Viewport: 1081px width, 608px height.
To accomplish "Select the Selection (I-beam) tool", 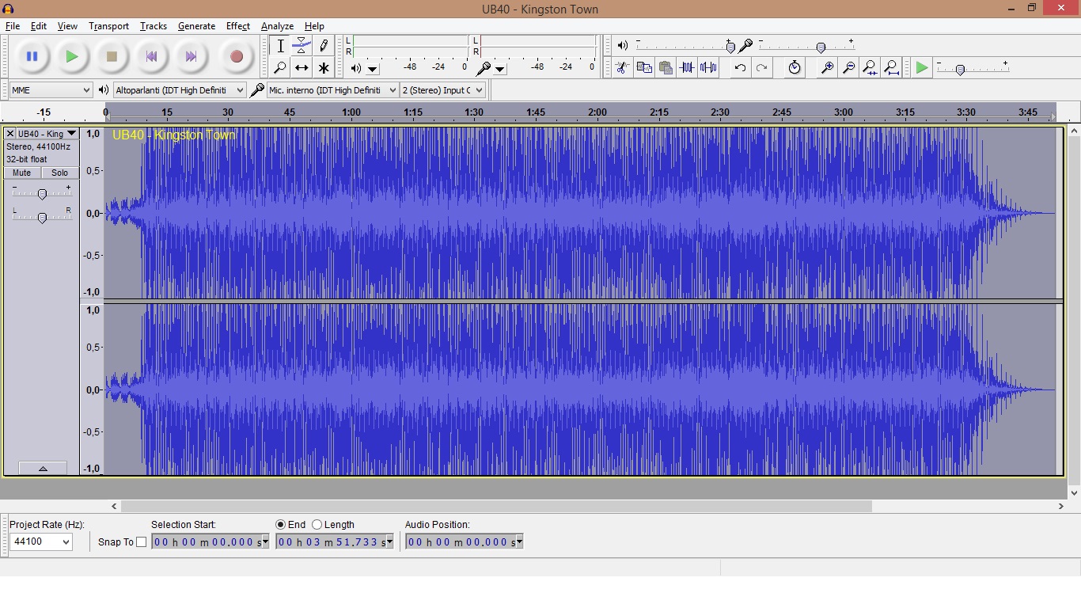I will point(279,46).
